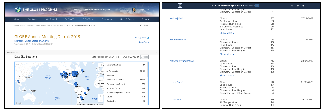Zoom in on the map

tap(101, 96)
